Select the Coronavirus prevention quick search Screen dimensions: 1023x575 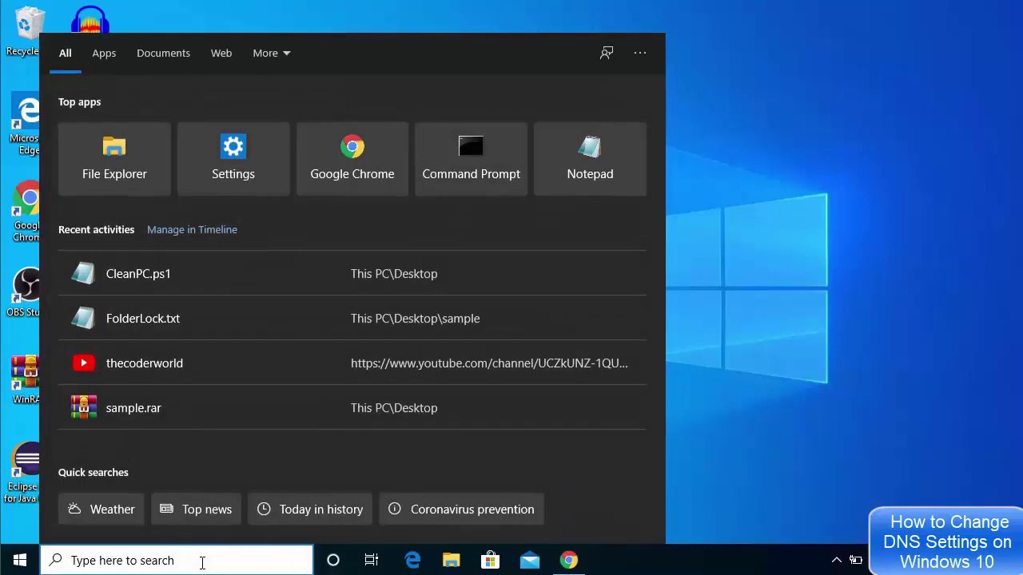point(461,509)
